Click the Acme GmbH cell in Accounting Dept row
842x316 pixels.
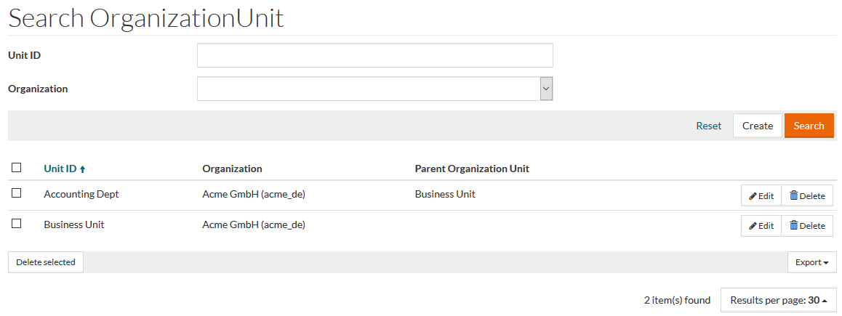[253, 194]
